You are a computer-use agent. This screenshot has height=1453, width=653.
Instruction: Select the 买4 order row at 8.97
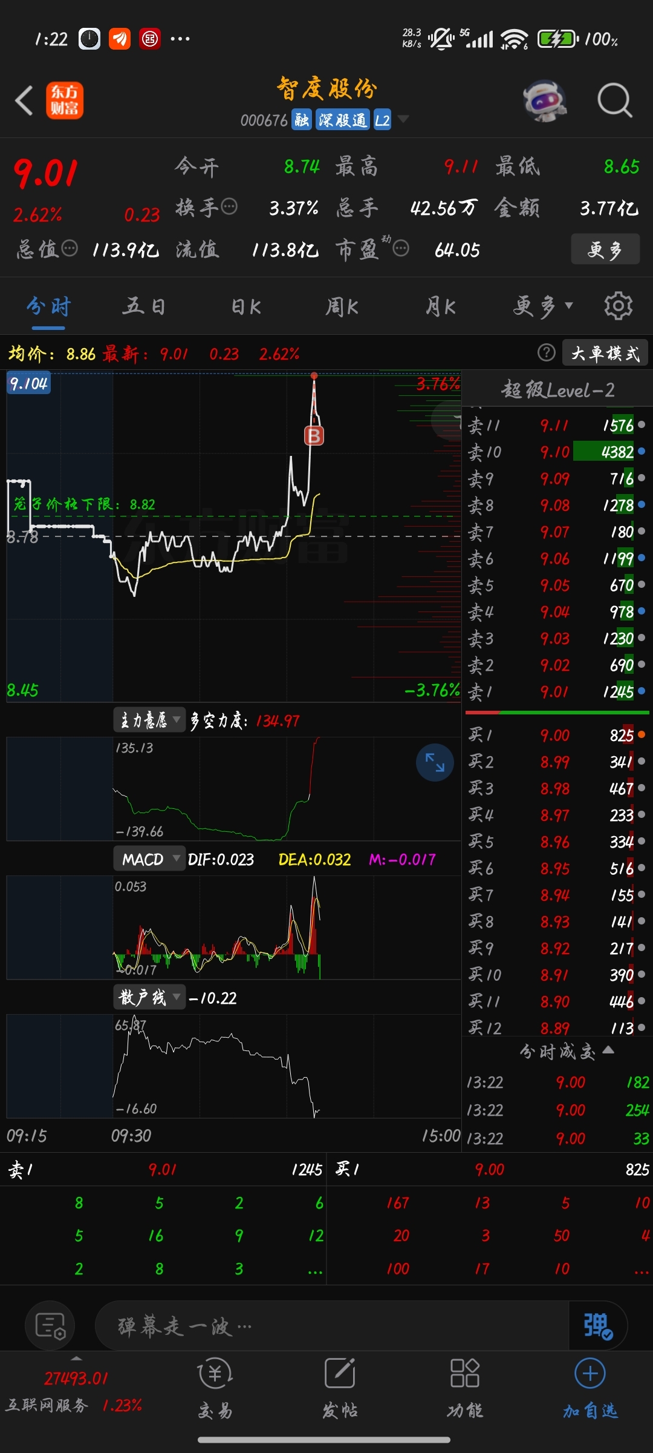(x=557, y=815)
